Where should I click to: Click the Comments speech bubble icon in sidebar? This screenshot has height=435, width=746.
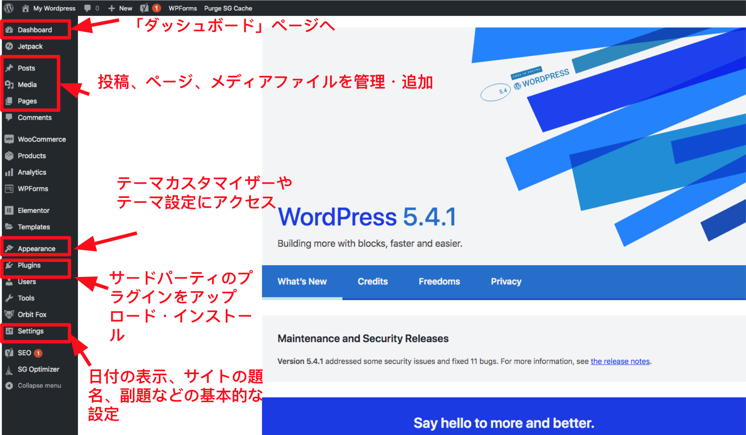tap(9, 117)
